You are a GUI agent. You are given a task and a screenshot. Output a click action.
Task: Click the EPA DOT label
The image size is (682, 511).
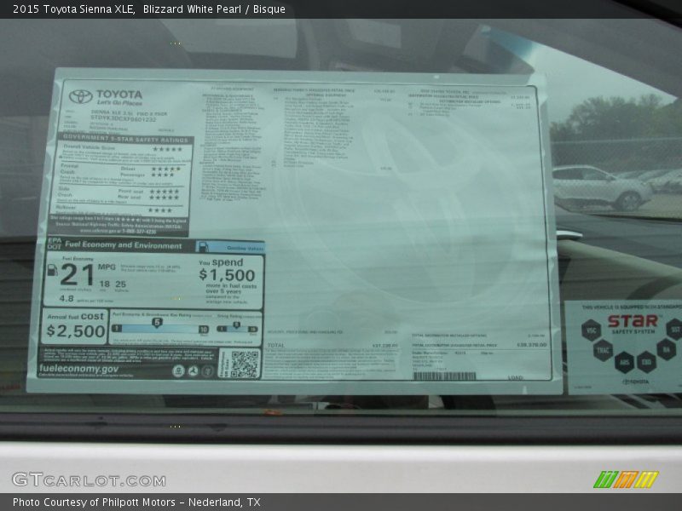pos(55,244)
